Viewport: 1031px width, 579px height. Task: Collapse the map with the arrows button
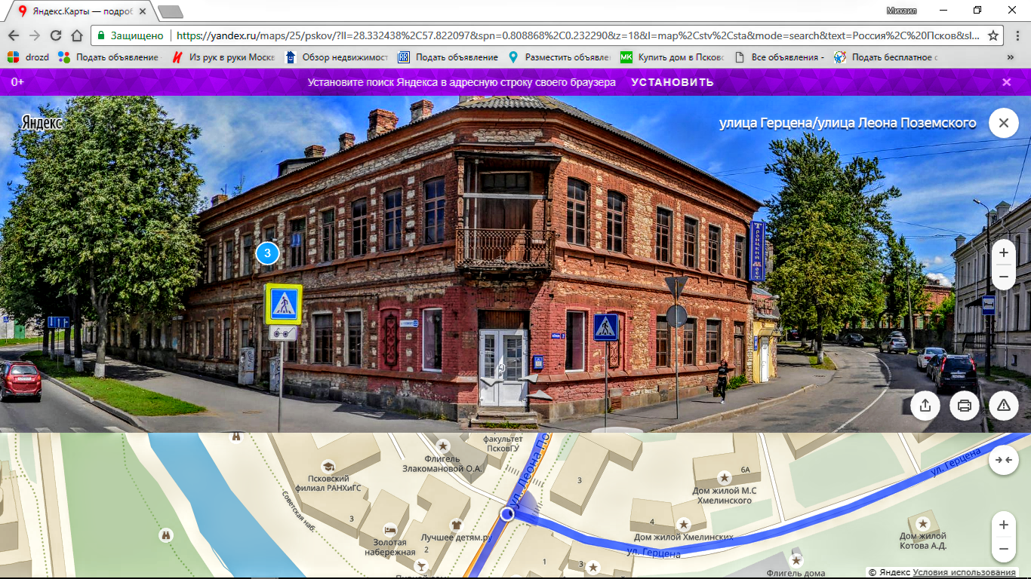click(1003, 460)
